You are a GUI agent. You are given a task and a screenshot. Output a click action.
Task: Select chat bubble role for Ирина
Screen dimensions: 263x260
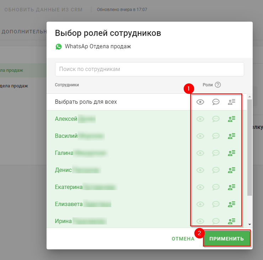(x=216, y=221)
